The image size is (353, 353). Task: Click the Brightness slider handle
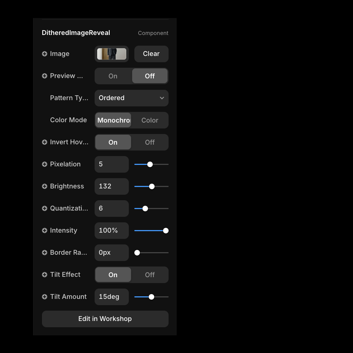pos(152,186)
